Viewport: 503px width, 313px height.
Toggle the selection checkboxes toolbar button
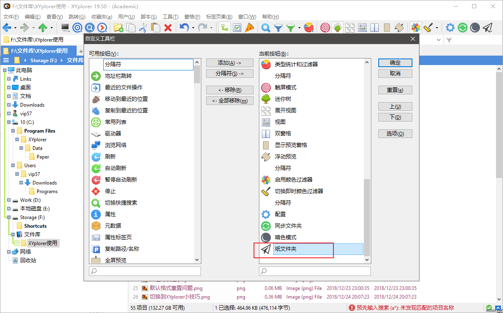[237, 28]
